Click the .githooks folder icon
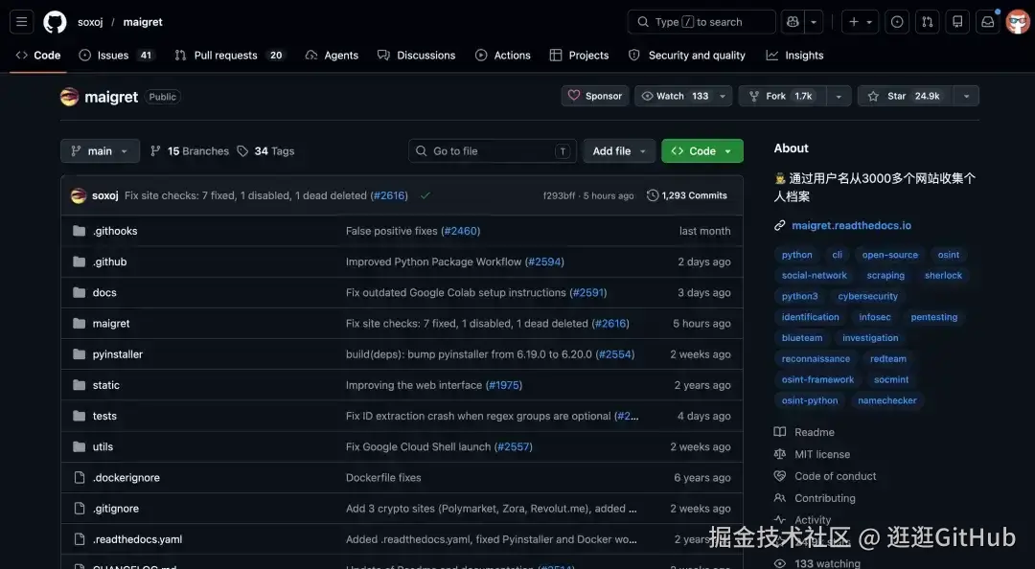Screen dimensions: 1035x569 [x=80, y=231]
